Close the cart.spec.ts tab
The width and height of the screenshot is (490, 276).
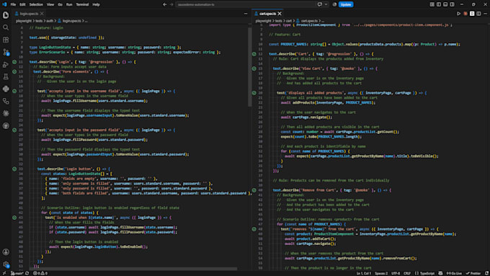click(x=280, y=14)
